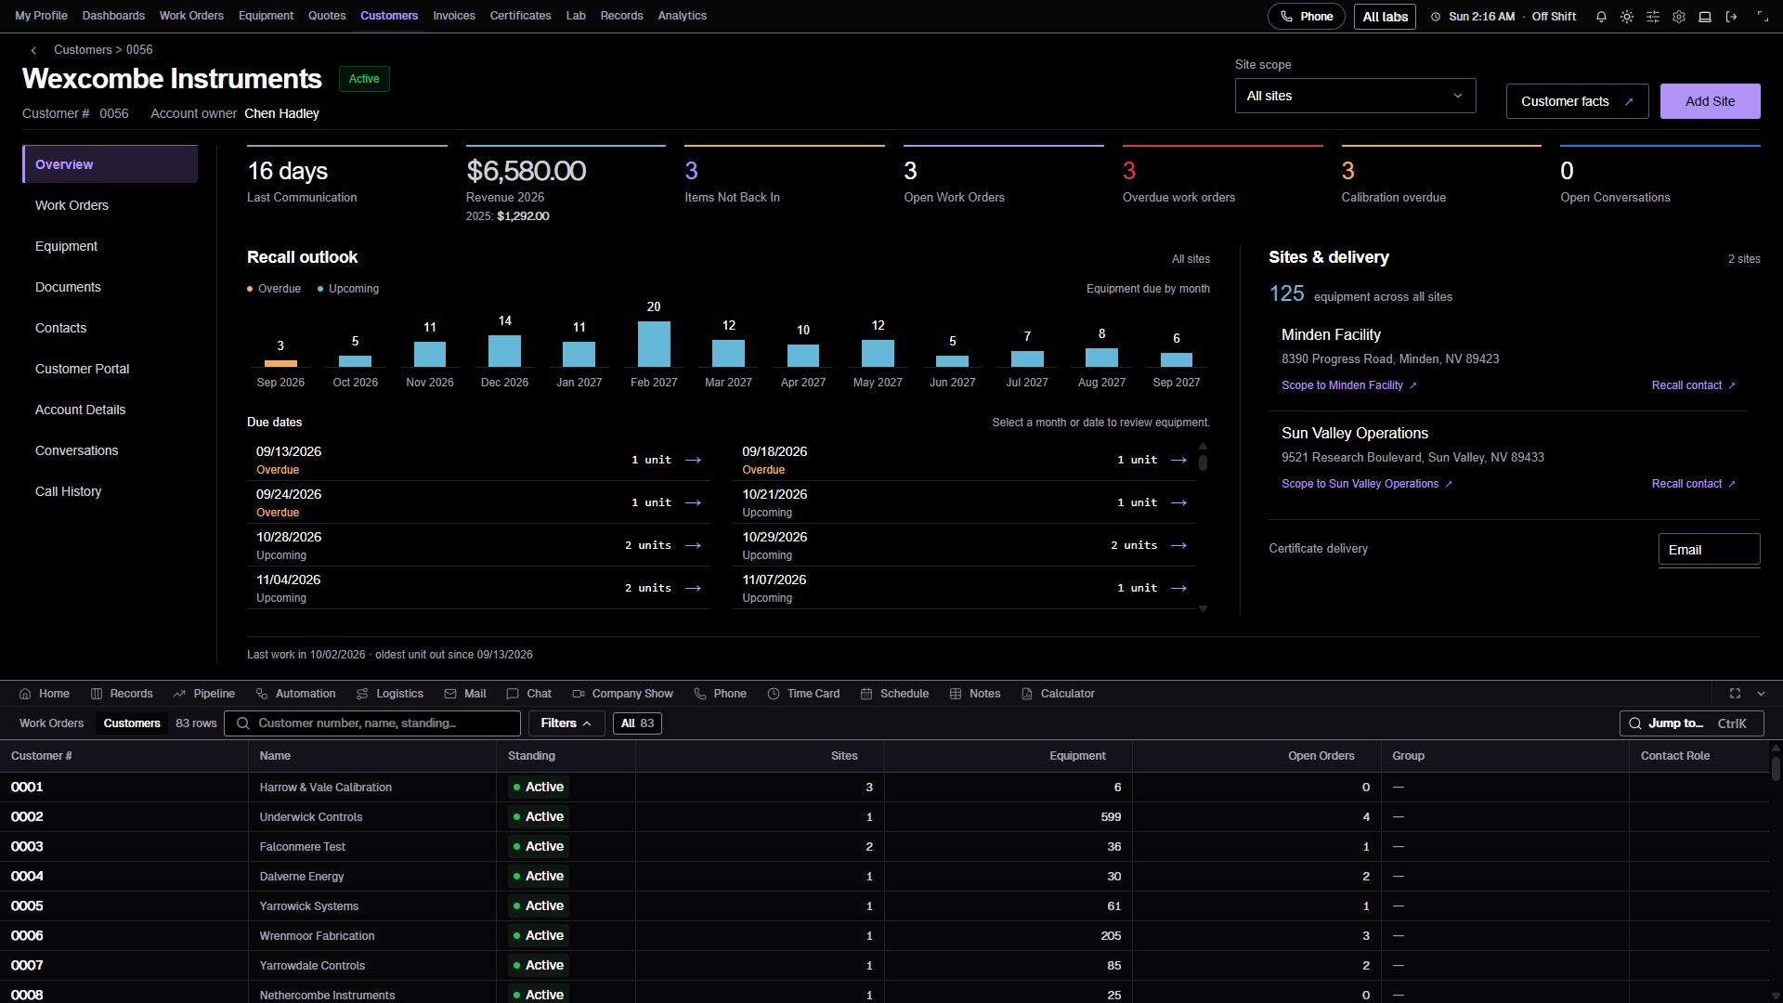Open the Analytics top menu
This screenshot has width=1783, height=1003.
coord(682,16)
